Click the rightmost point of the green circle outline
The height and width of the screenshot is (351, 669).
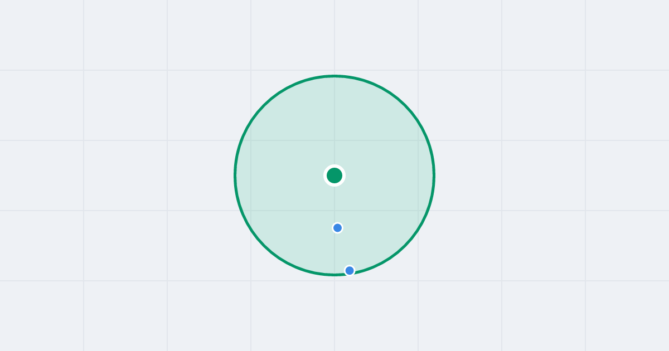(x=434, y=175)
